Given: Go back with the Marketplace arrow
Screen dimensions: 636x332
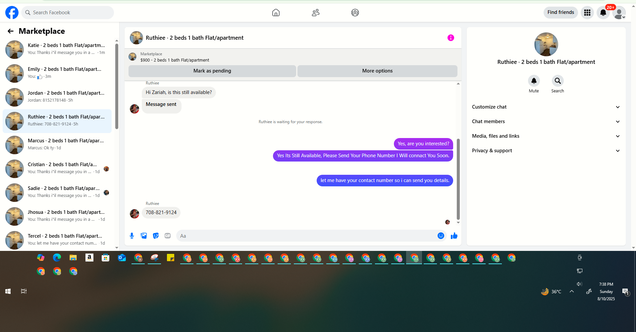Looking at the screenshot, I should point(11,31).
